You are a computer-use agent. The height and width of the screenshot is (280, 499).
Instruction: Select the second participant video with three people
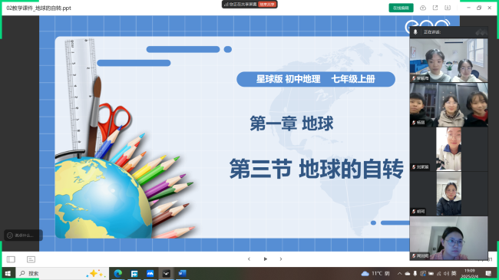449,104
